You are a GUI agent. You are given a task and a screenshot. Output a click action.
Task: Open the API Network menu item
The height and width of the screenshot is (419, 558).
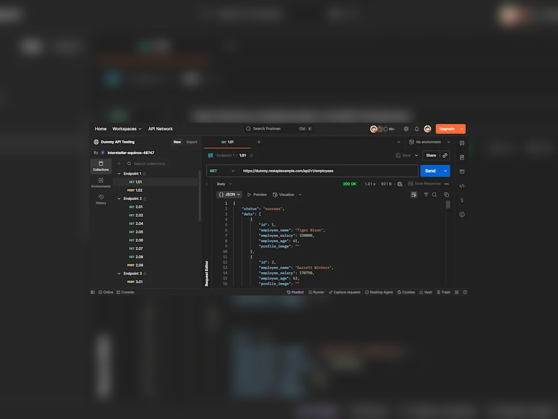click(161, 129)
